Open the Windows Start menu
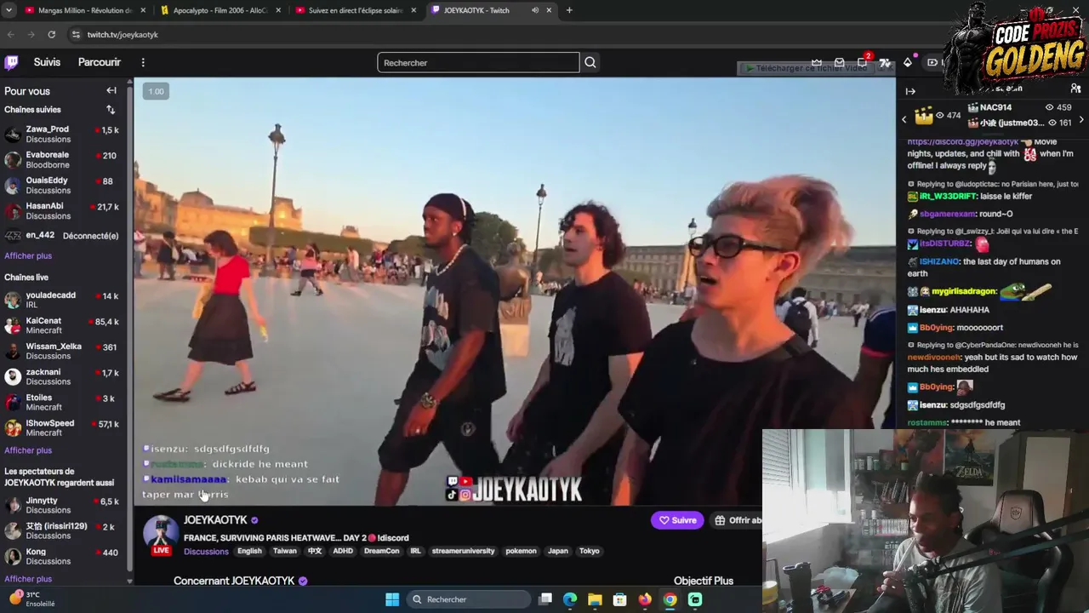Viewport: 1089px width, 613px height. click(392, 599)
